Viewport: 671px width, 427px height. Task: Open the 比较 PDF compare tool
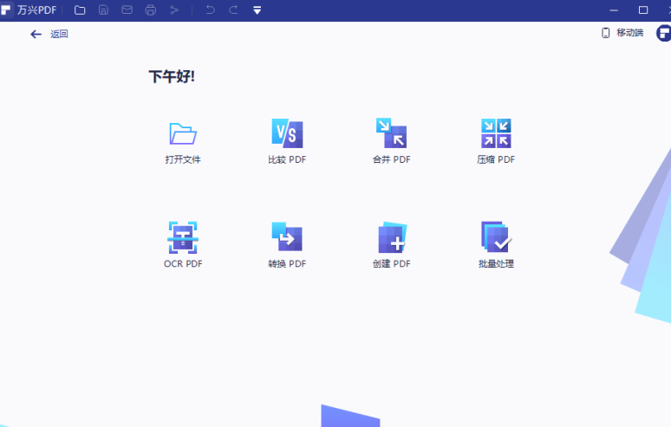click(x=287, y=133)
